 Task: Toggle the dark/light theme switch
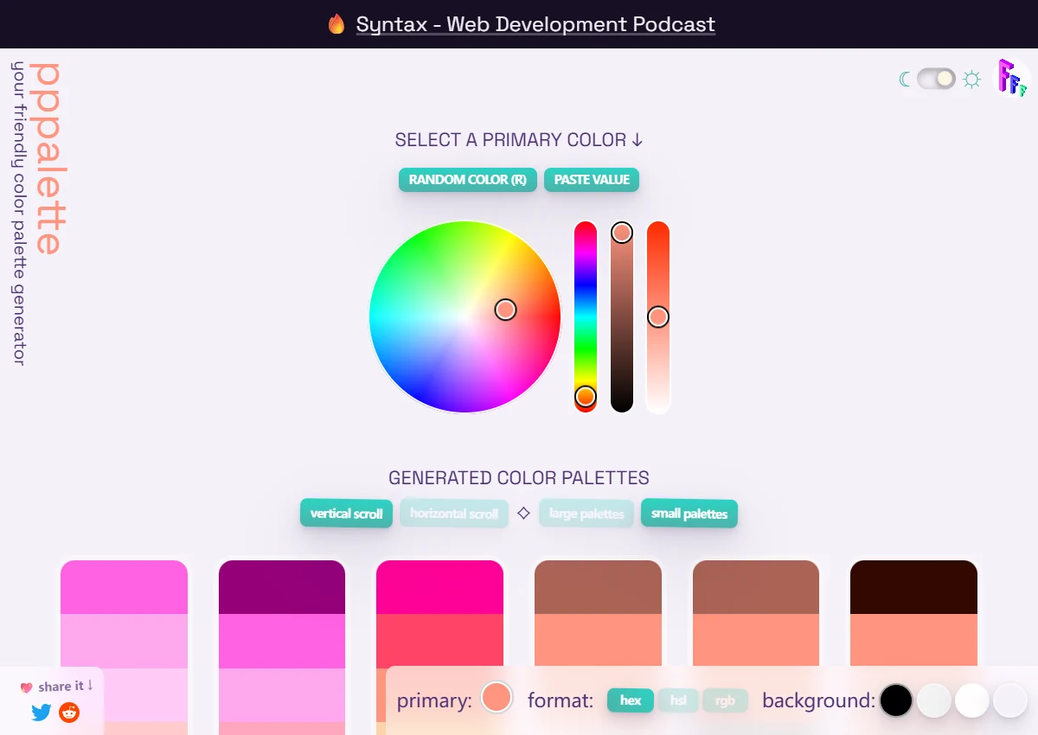tap(936, 79)
